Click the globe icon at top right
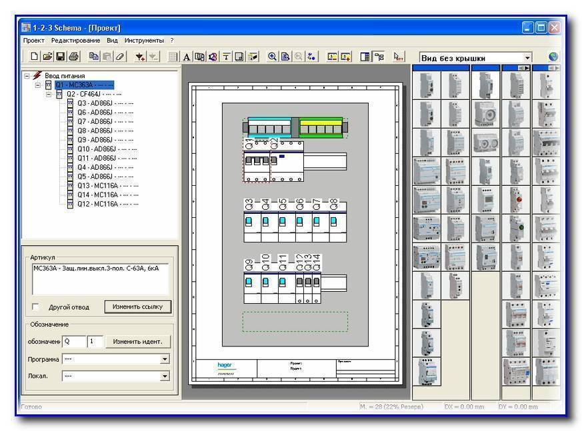The image size is (582, 431). tap(553, 58)
